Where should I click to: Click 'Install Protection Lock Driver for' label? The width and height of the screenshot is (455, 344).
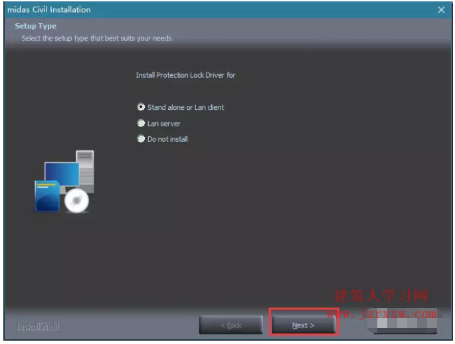pos(185,75)
